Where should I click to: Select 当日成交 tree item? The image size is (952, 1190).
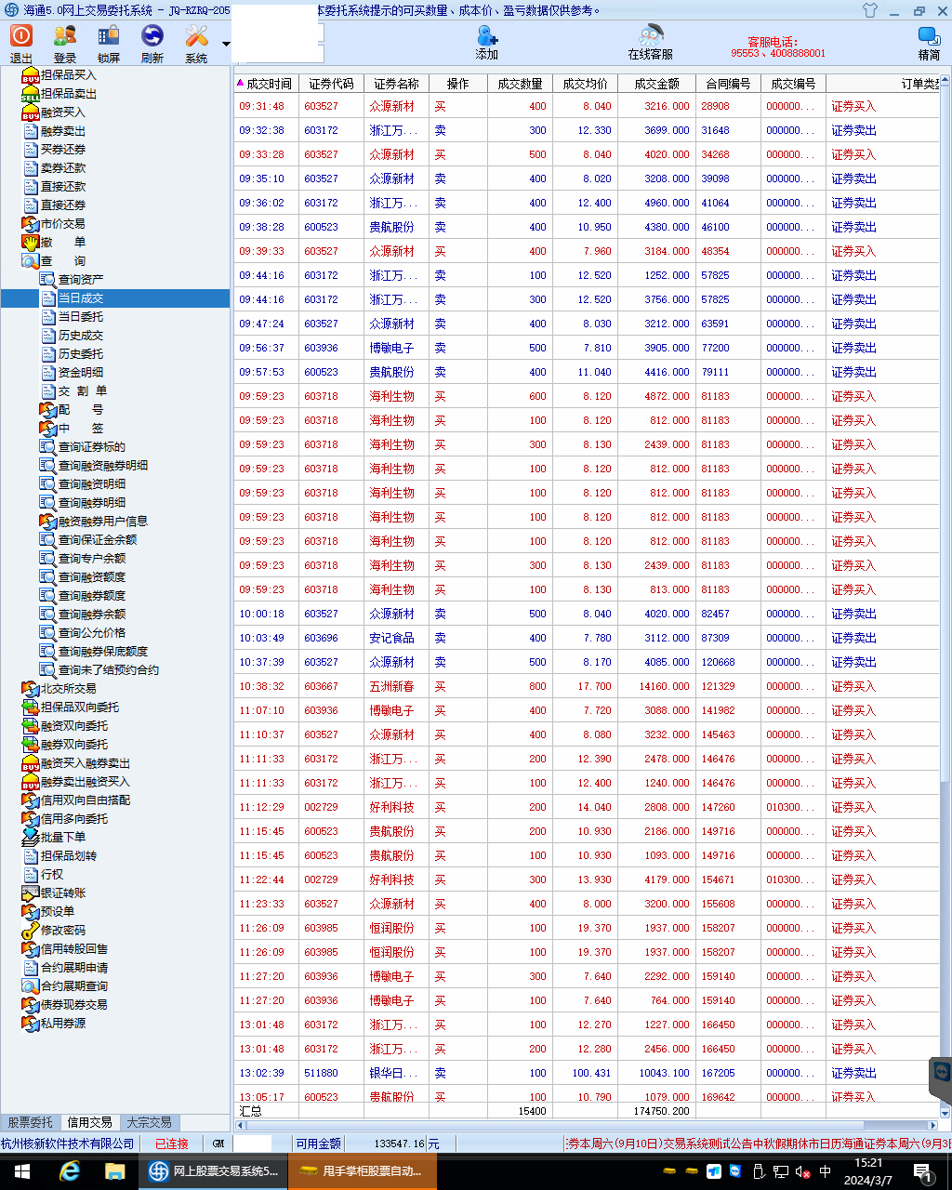pyautogui.click(x=81, y=297)
